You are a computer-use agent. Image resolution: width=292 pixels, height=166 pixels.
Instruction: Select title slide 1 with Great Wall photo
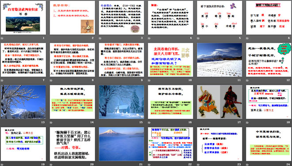coord(23,18)
